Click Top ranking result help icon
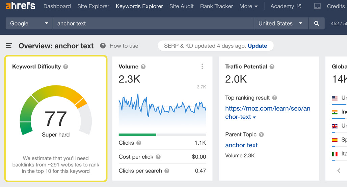Viewport: 347px width, 187px height. coord(274,98)
